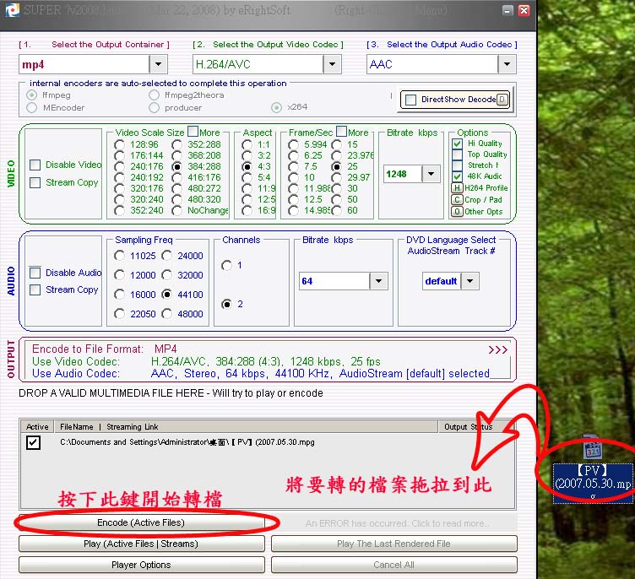Select the MEncoder radio button
635x579 pixels.
pyautogui.click(x=31, y=108)
